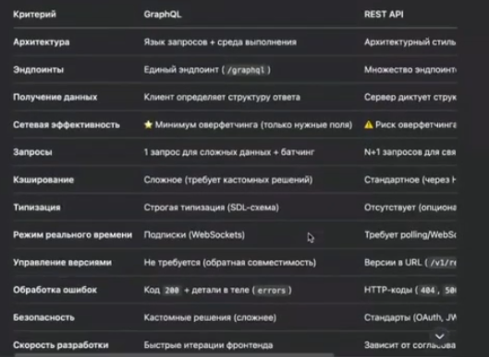Click the Управление версиями row label

coord(62,262)
